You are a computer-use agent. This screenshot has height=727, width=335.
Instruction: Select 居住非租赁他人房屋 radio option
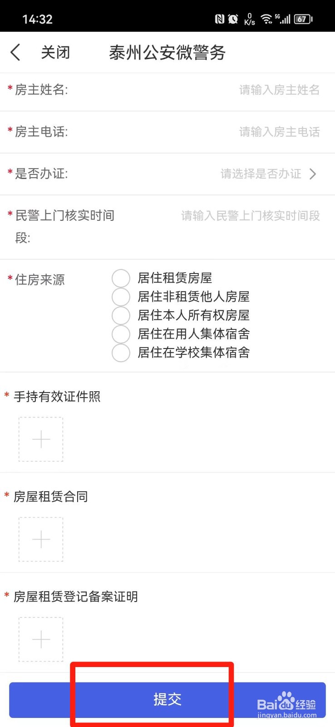(x=121, y=297)
